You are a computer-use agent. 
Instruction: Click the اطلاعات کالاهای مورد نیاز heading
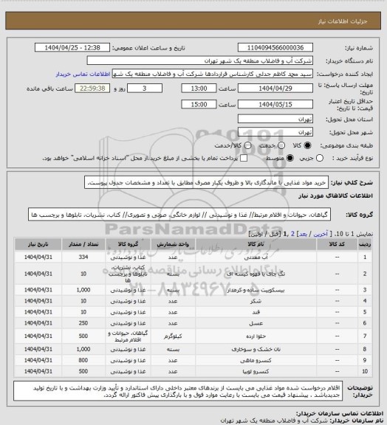click(336, 196)
